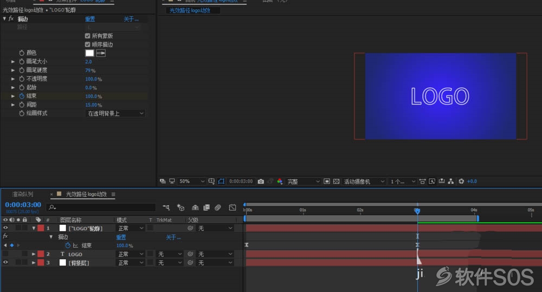The width and height of the screenshot is (542, 292).
Task: Toggle hide shy layers icon
Action: (195, 207)
